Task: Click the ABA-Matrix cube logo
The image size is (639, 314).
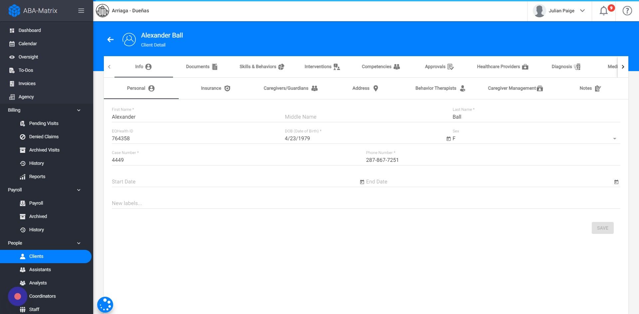Action: pyautogui.click(x=14, y=11)
